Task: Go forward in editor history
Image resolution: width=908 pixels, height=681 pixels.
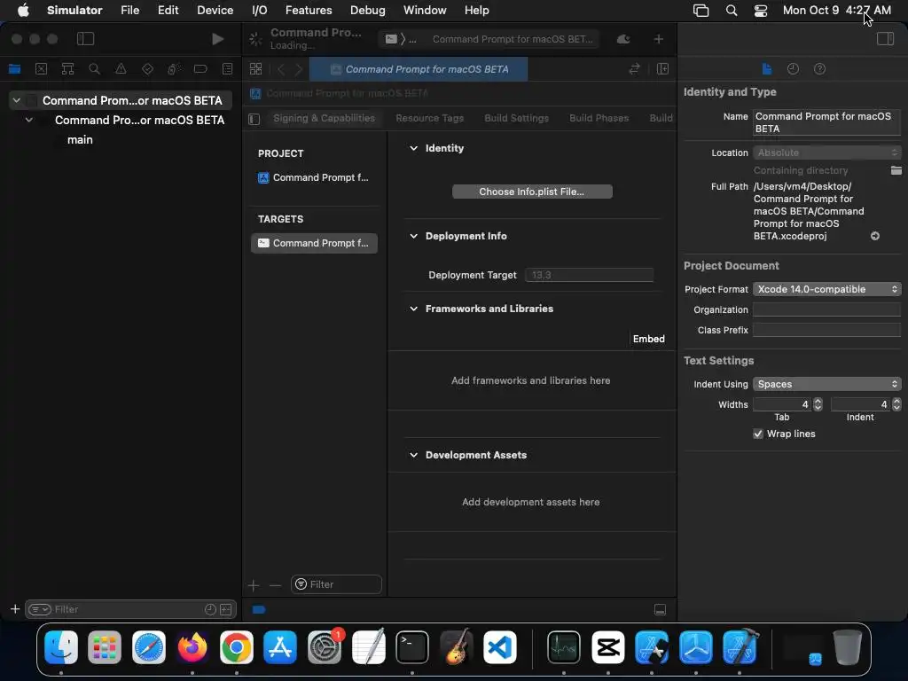Action: (x=299, y=69)
